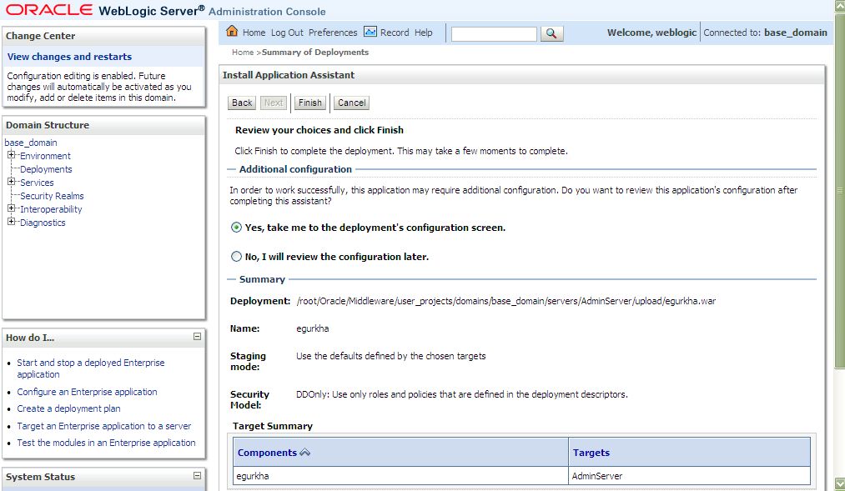845x491 pixels.
Task: Expand the Diagnostics tree node
Action: [11, 222]
